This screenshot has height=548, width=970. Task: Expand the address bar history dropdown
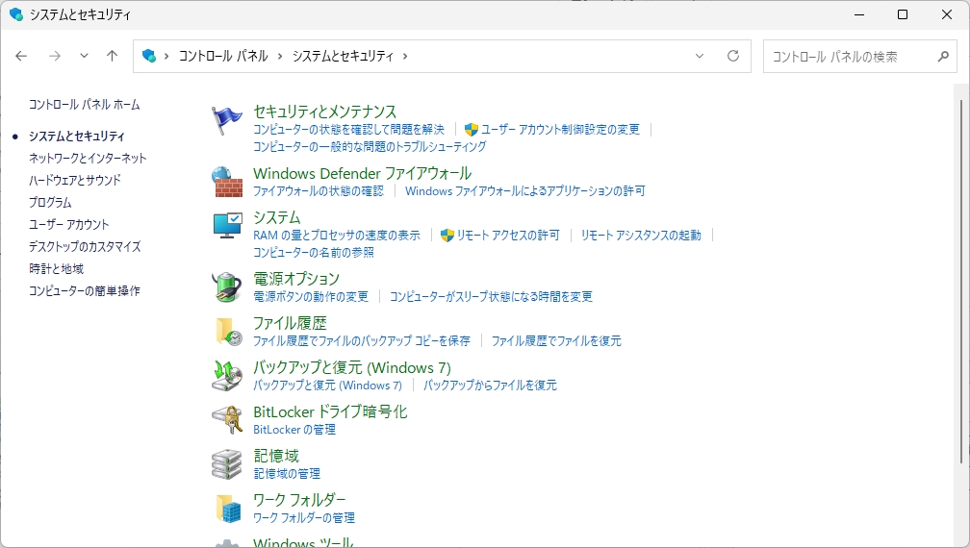[700, 56]
